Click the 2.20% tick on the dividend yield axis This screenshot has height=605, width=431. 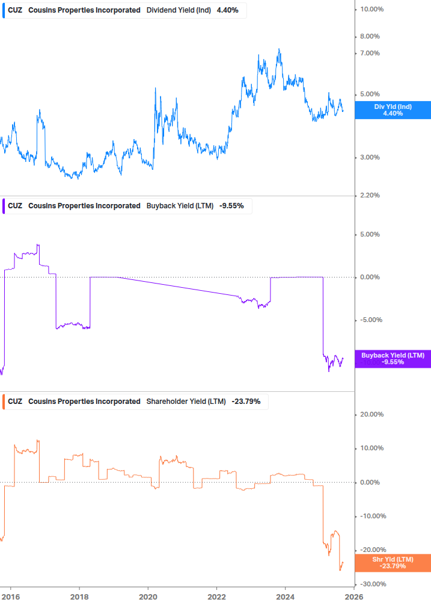(x=370, y=195)
